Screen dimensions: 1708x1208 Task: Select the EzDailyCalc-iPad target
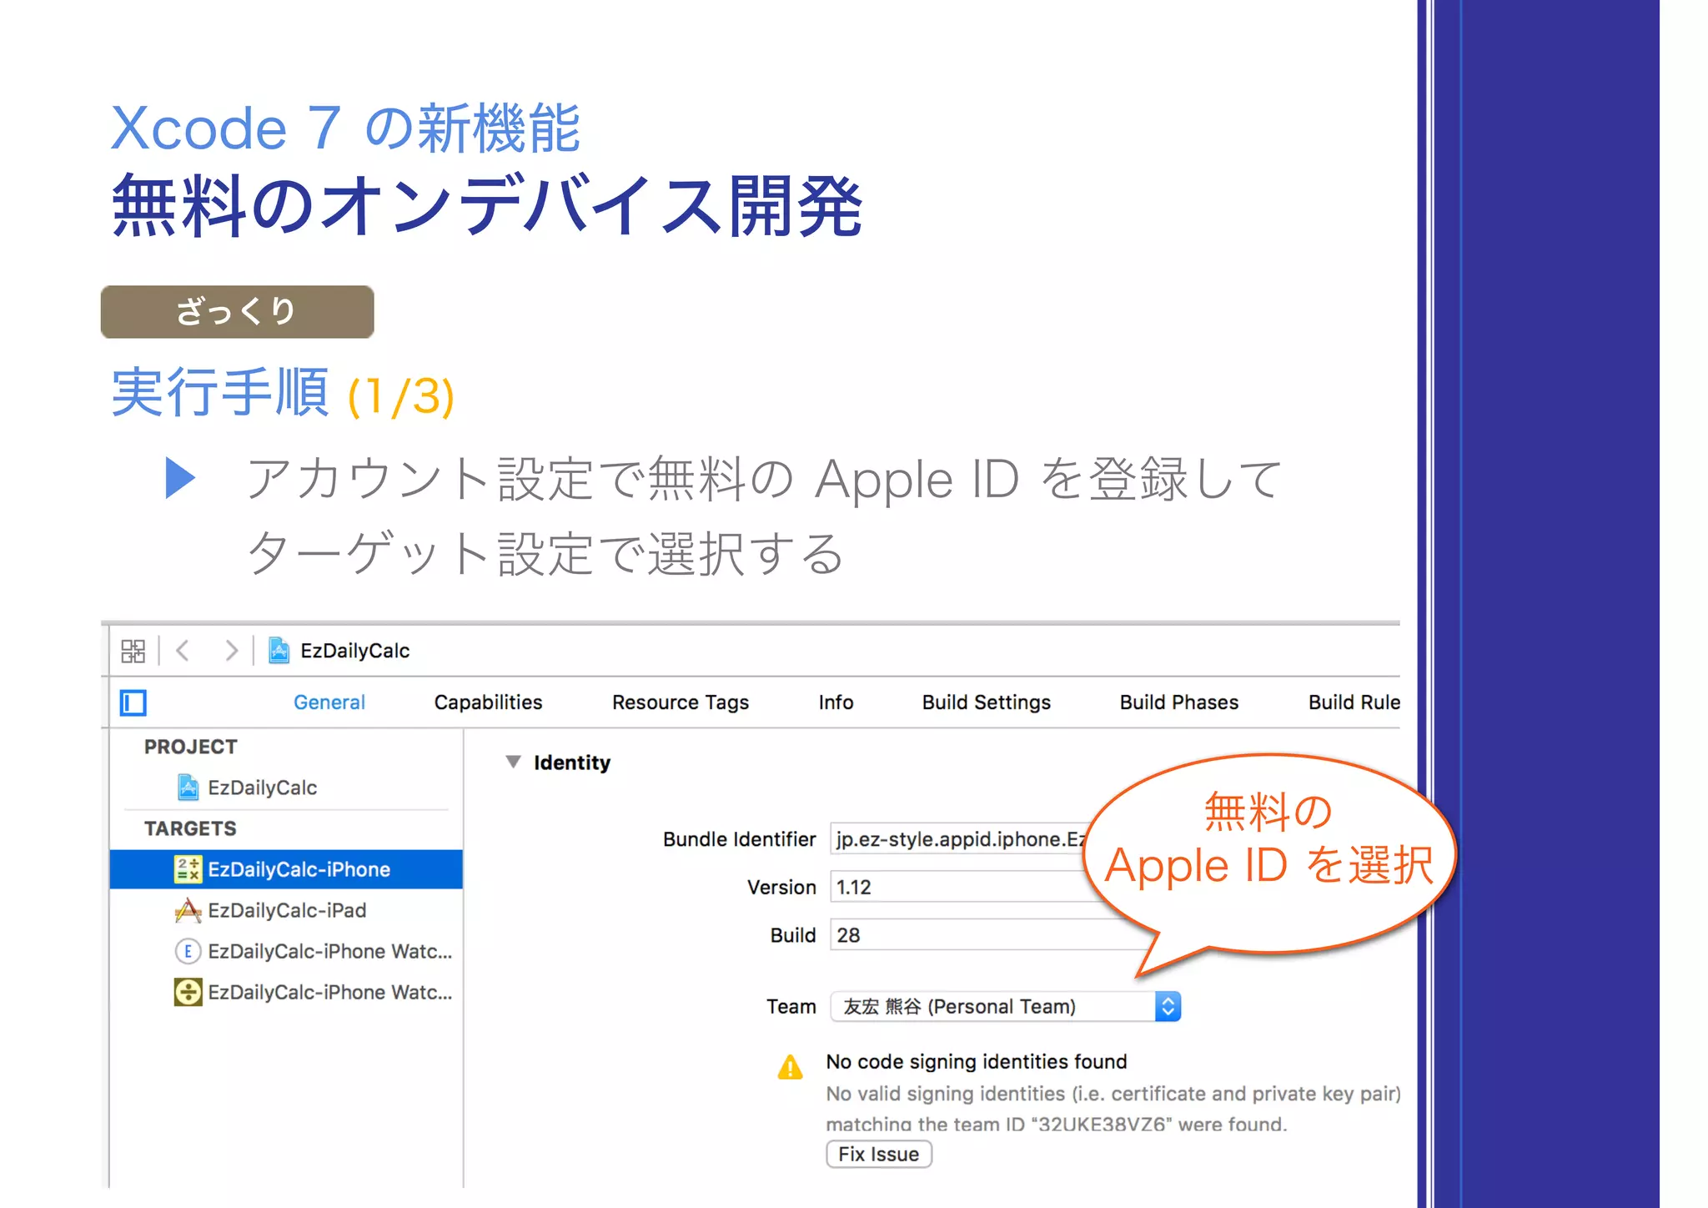286,910
